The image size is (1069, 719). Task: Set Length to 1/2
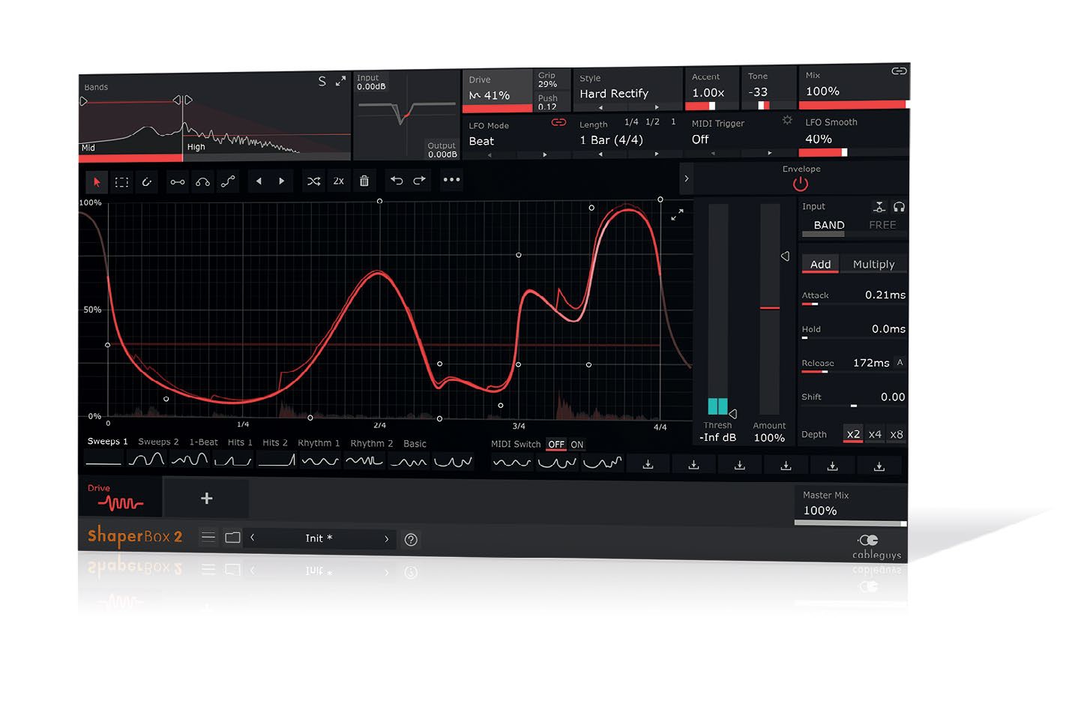pyautogui.click(x=652, y=121)
